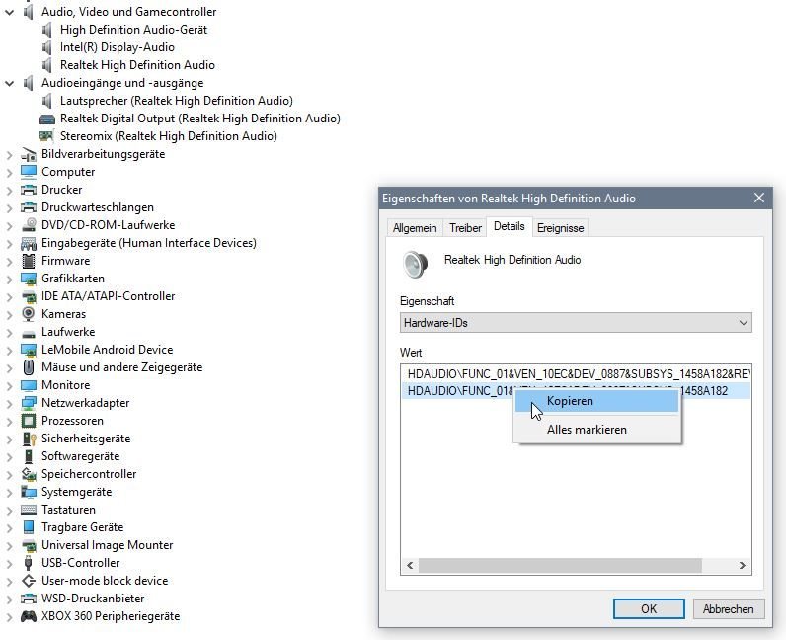The image size is (786, 640).
Task: Expand the Netzwerkadapter category arrow
Action: point(9,404)
